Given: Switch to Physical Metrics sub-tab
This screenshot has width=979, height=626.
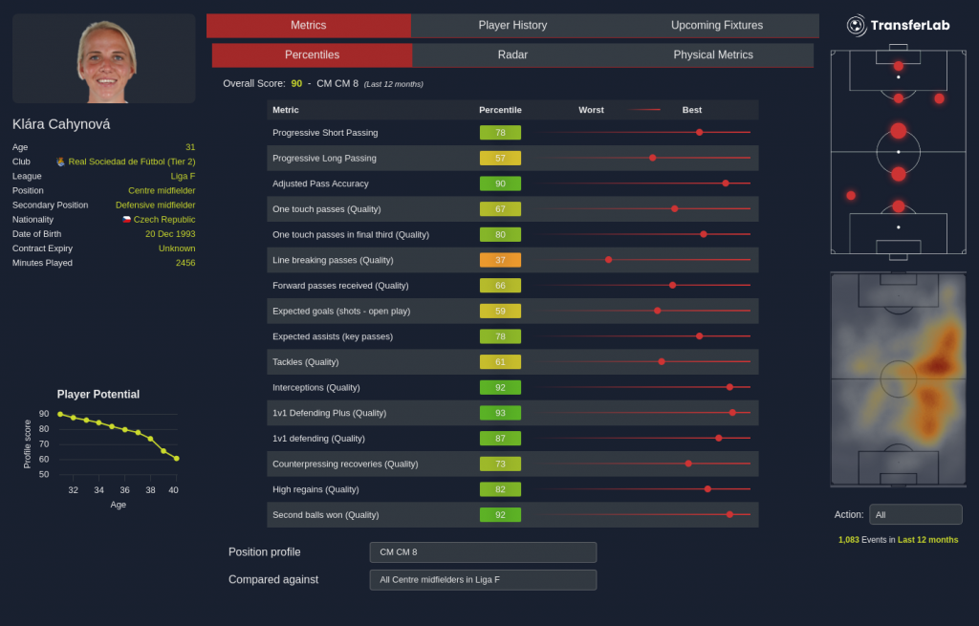Looking at the screenshot, I should point(712,55).
